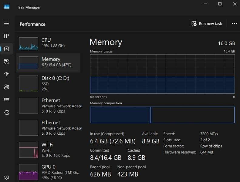Image resolution: width=240 pixels, height=182 pixels.
Task: Open the three-dot more options menu
Action: click(234, 24)
